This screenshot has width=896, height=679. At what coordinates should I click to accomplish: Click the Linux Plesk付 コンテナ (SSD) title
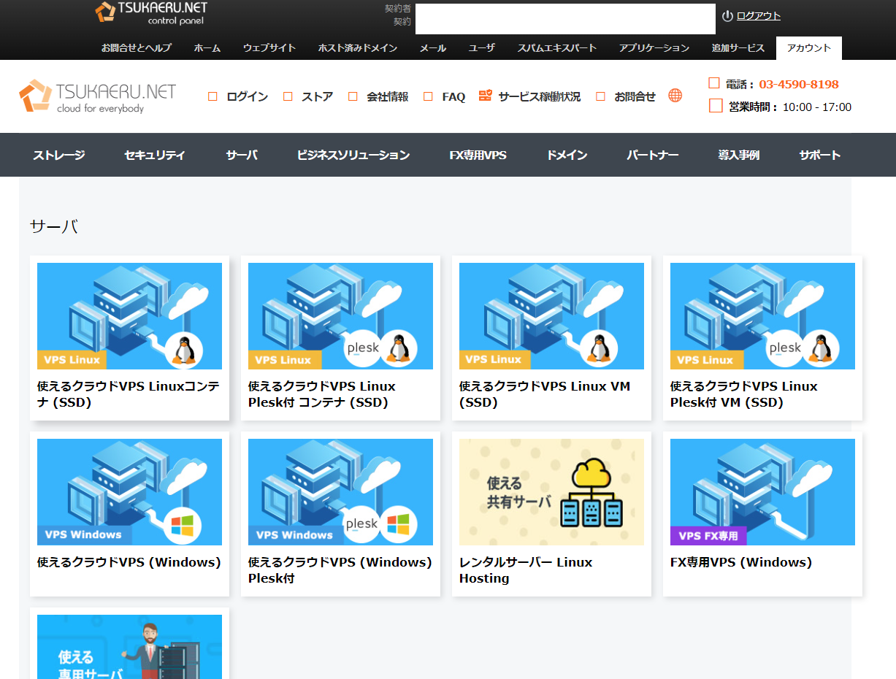point(322,394)
